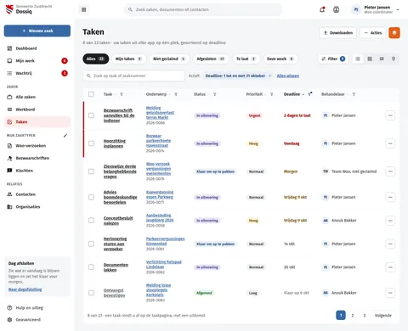Open Werkbord in the sidebar
This screenshot has width=408, height=331.
pyautogui.click(x=37, y=109)
